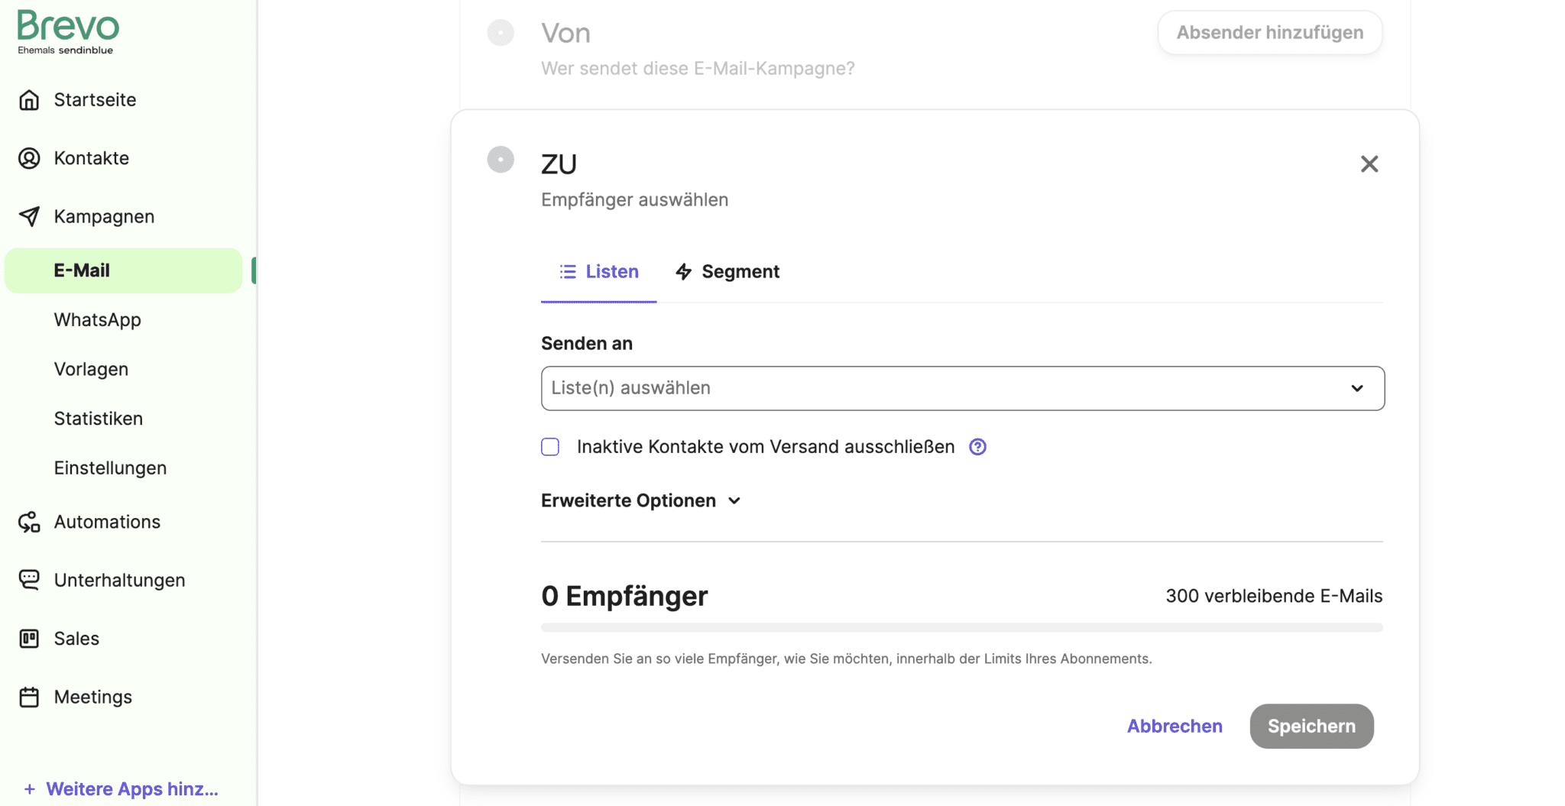Open Kontakte from the sidebar
This screenshot has width=1565, height=806.
click(91, 158)
